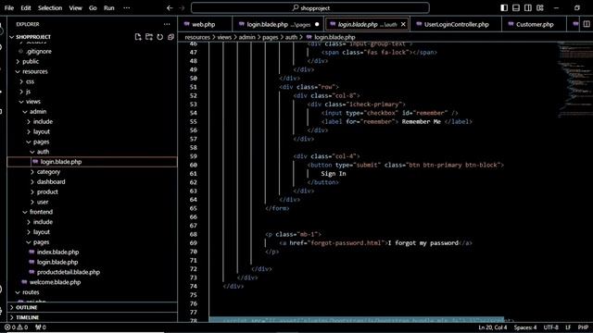Click line number 60 in the gutter

(194, 165)
